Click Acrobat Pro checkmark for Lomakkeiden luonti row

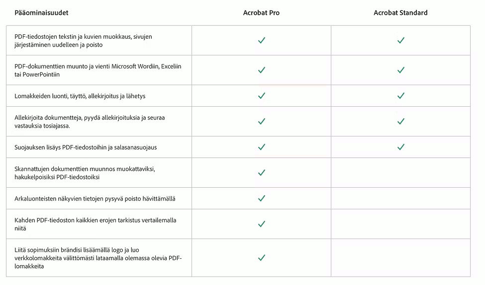(x=261, y=96)
